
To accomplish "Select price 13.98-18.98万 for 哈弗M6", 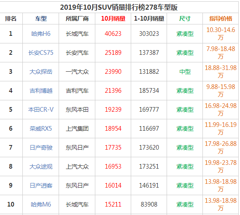I will 221,204.
